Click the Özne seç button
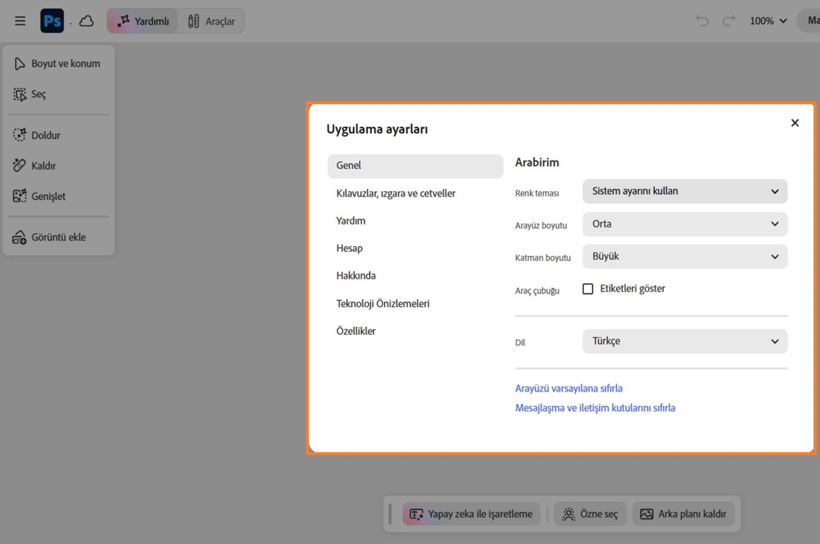 click(590, 514)
